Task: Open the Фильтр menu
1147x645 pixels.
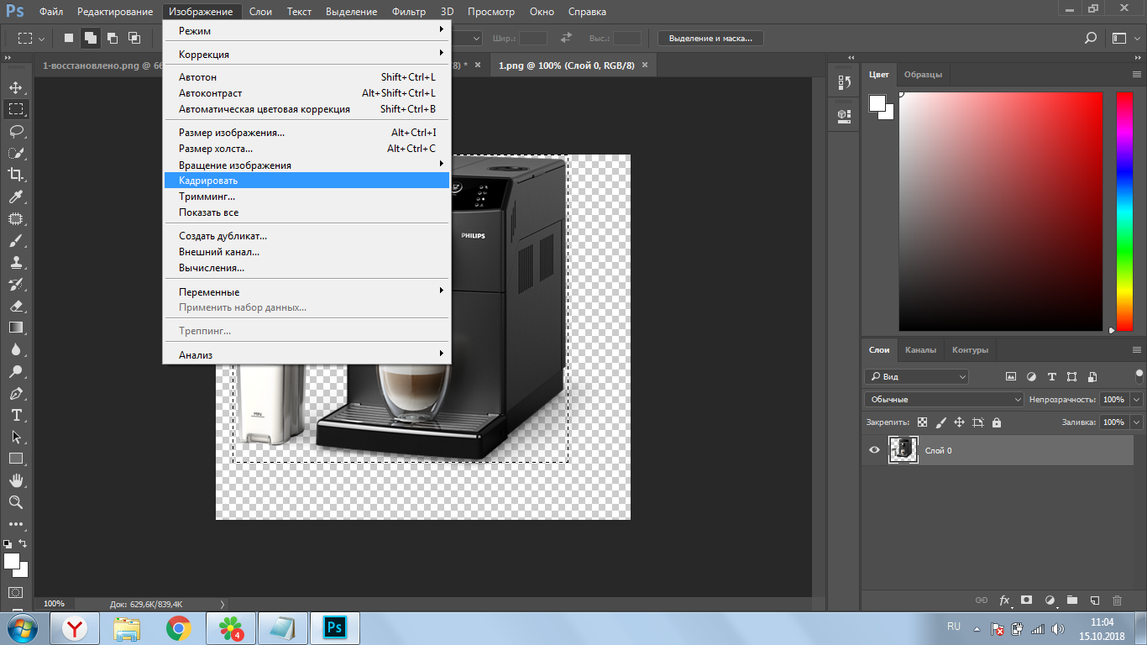Action: [x=408, y=12]
